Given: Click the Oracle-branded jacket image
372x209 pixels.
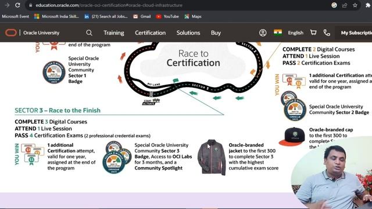Looking at the screenshot, I should click(212, 157).
